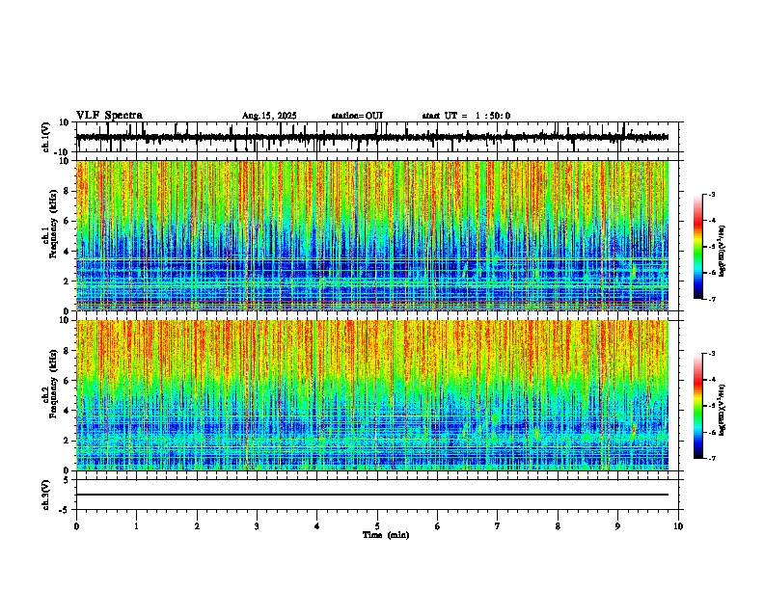This screenshot has height=590, width=764.
Task: Click time axis tick label "6"
Action: pos(438,526)
